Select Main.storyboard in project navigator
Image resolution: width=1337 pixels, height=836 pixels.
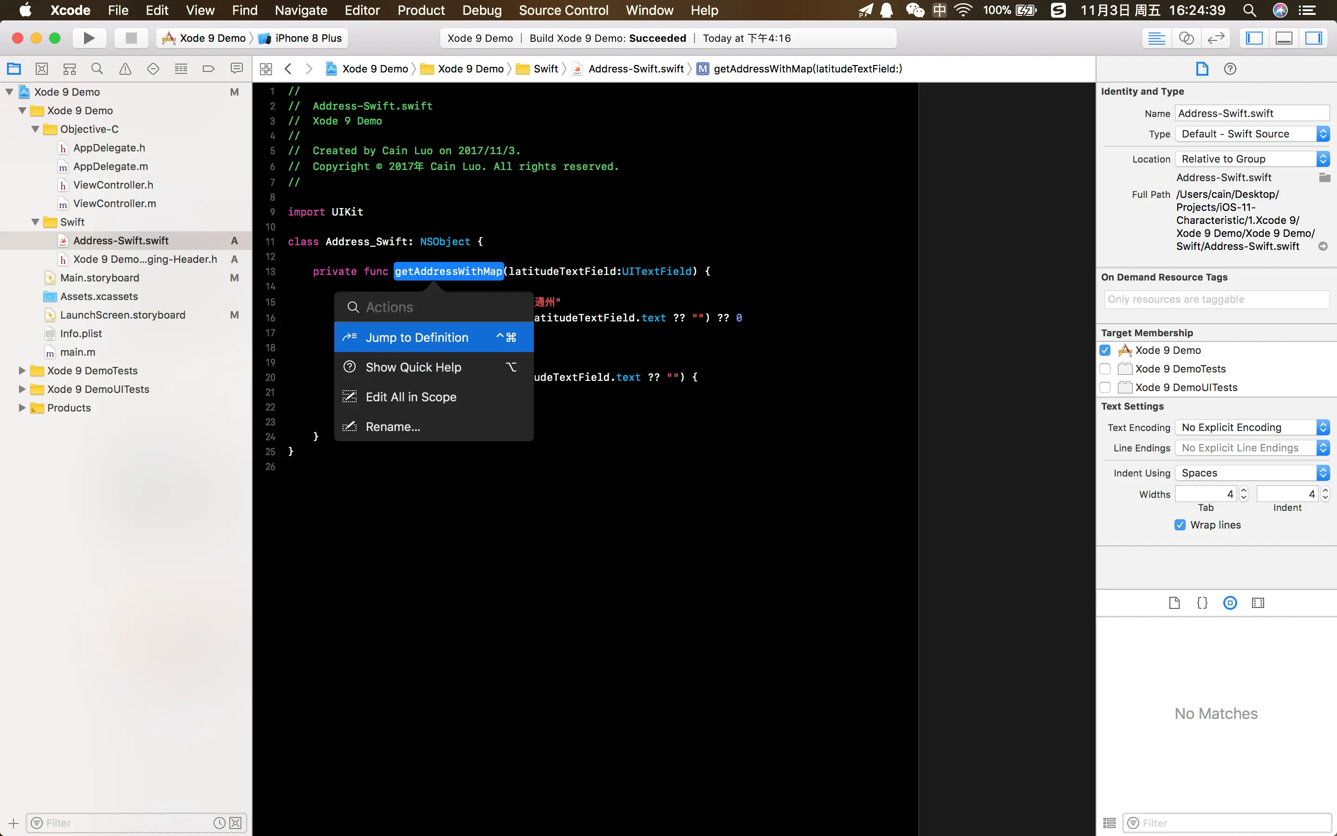(99, 278)
